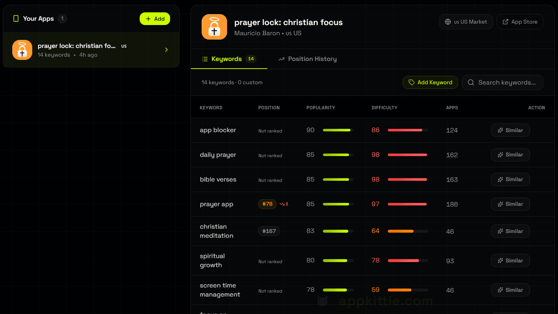This screenshot has height=314, width=558.
Task: Click the #78 position badge for prayer app
Action: click(267, 204)
